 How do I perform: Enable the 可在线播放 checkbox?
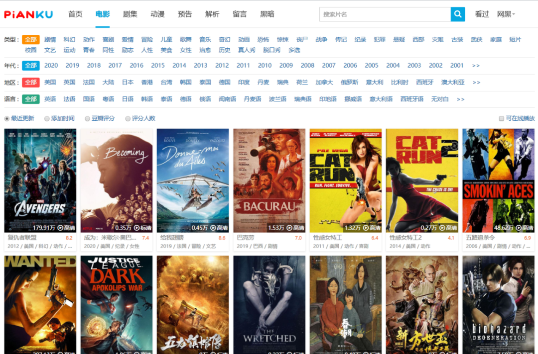click(x=502, y=118)
